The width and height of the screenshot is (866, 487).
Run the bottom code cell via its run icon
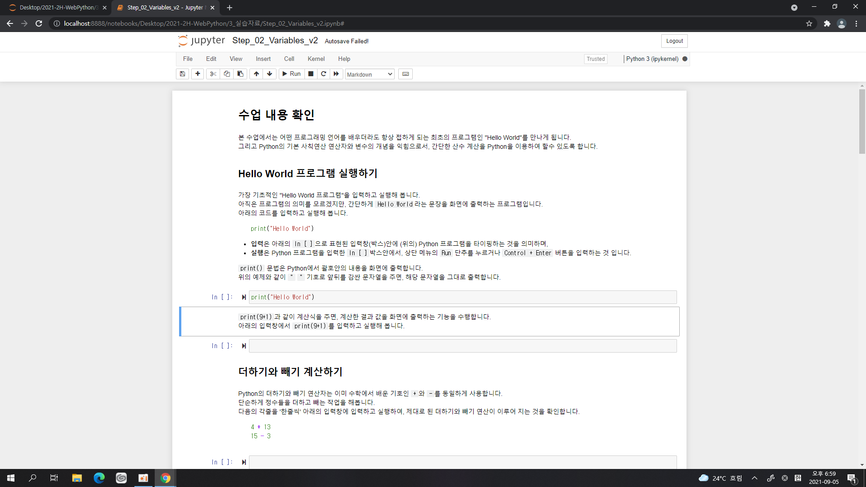click(x=244, y=462)
